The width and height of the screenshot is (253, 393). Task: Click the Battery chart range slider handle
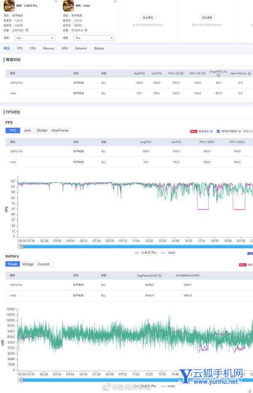(x=21, y=380)
